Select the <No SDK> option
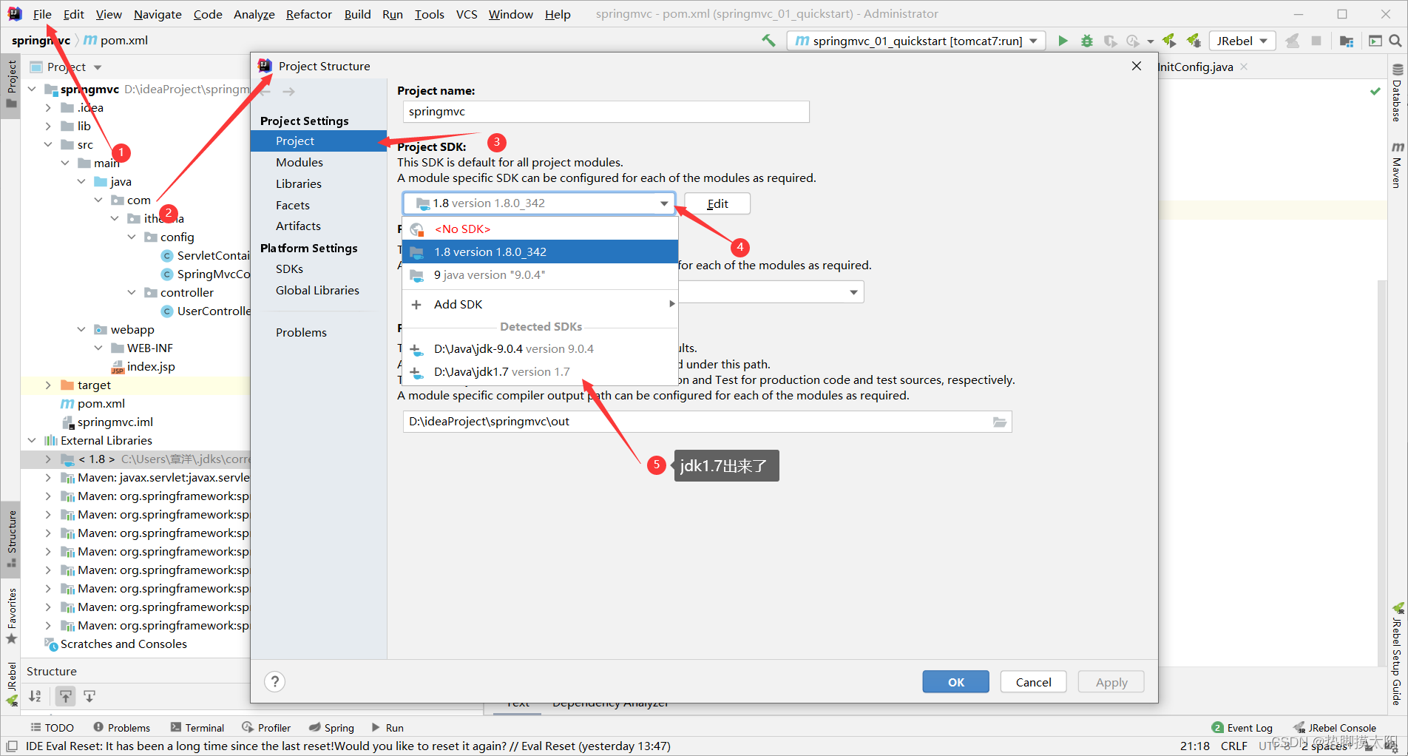 540,229
